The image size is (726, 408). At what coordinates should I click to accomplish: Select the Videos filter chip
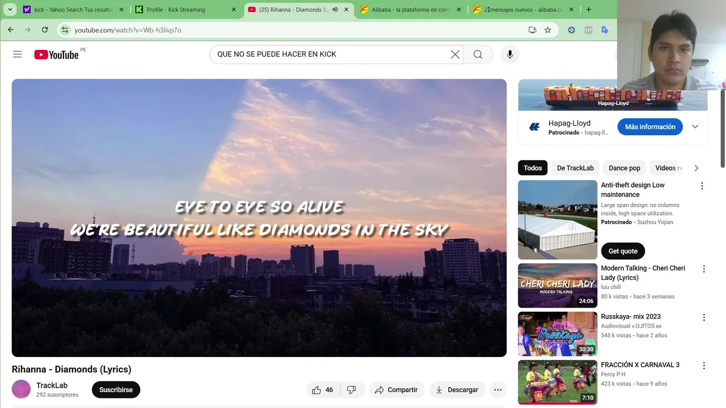tap(668, 168)
